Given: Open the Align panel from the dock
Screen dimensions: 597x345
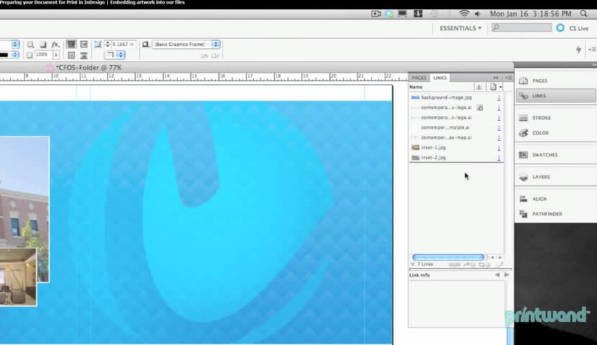Looking at the screenshot, I should point(555,199).
